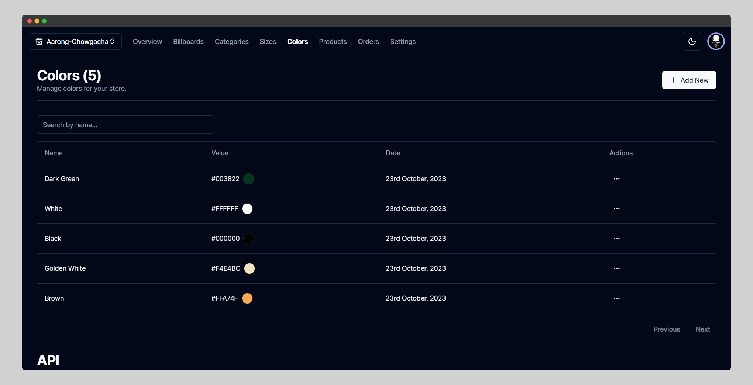The width and height of the screenshot is (753, 385).
Task: Select the Golden White name cell
Action: [65, 268]
